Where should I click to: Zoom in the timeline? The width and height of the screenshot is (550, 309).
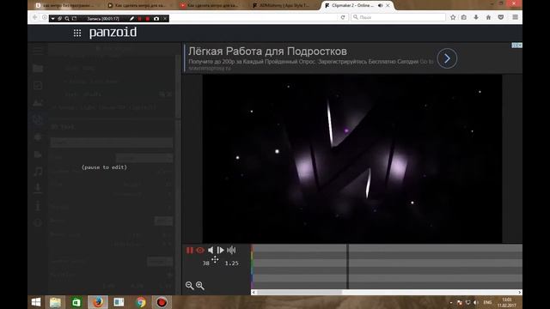coord(200,286)
